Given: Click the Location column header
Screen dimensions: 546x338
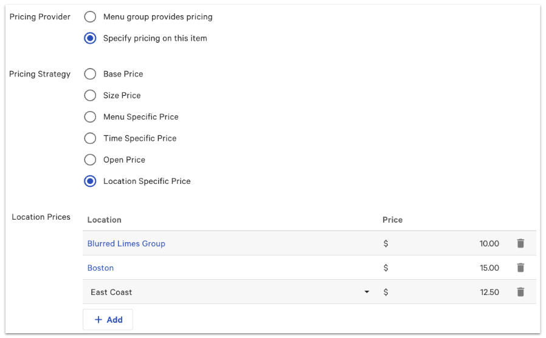Looking at the screenshot, I should click(105, 220).
